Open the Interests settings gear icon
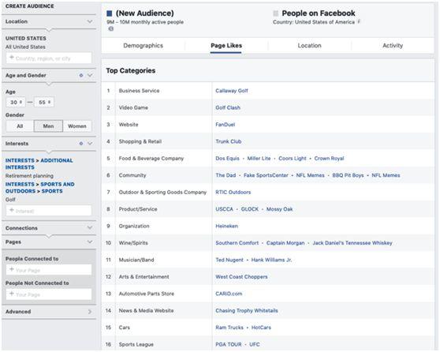Image resolution: width=440 pixels, height=352 pixels. [x=81, y=144]
